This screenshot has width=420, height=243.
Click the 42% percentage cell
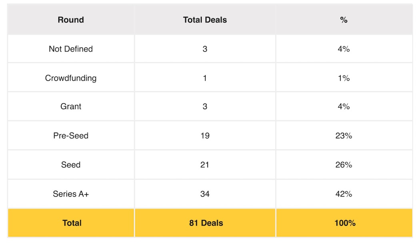[344, 194]
